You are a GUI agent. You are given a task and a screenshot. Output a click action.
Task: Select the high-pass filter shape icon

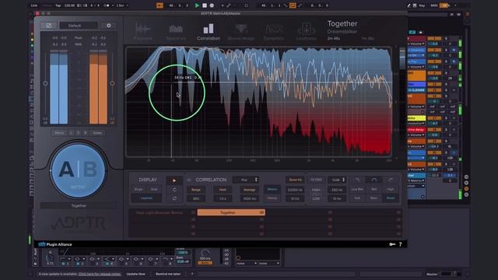[391, 180]
